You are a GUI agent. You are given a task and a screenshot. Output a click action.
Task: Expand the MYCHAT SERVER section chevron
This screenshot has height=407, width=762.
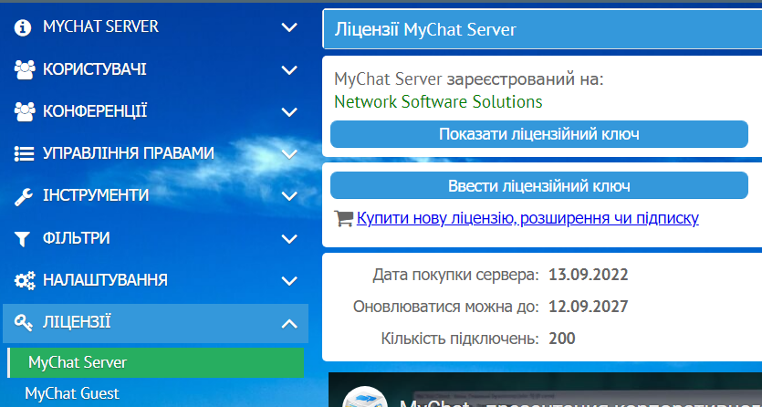(289, 27)
